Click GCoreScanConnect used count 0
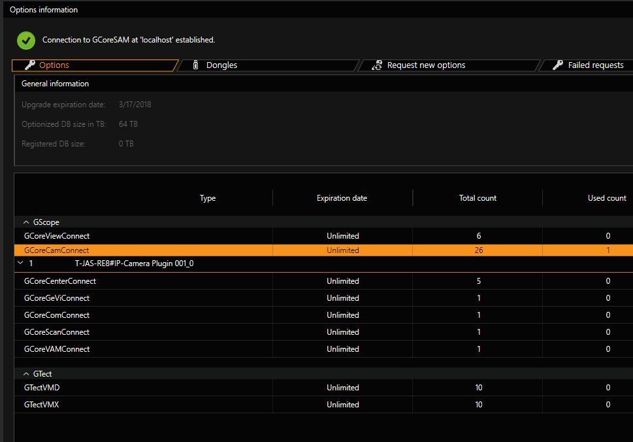Image resolution: width=633 pixels, height=442 pixels. 608,332
